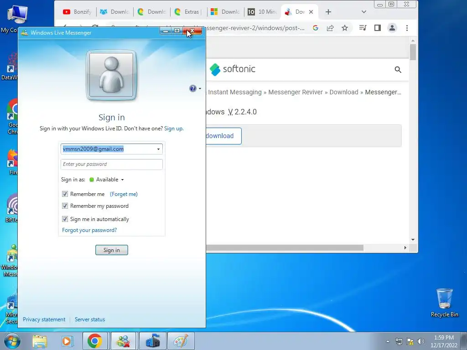Open the Paint taskbar icon
467x350 pixels.
pyautogui.click(x=181, y=341)
